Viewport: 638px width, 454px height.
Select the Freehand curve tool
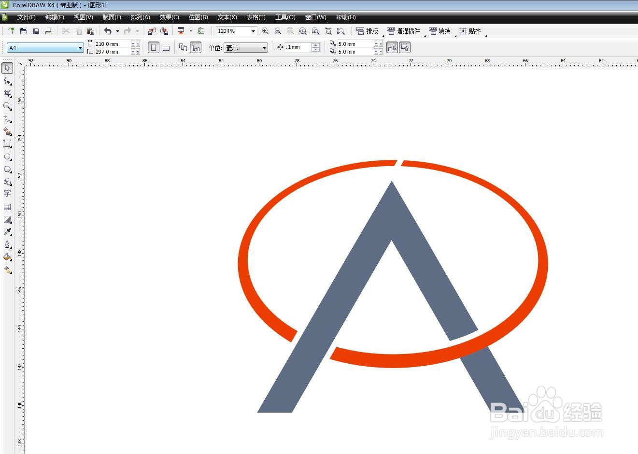7,118
